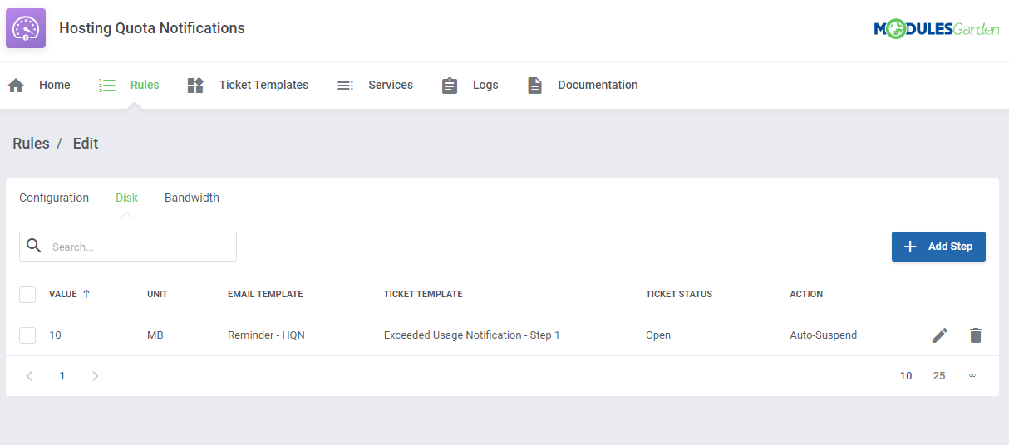Click the Rules list icon

107,86
